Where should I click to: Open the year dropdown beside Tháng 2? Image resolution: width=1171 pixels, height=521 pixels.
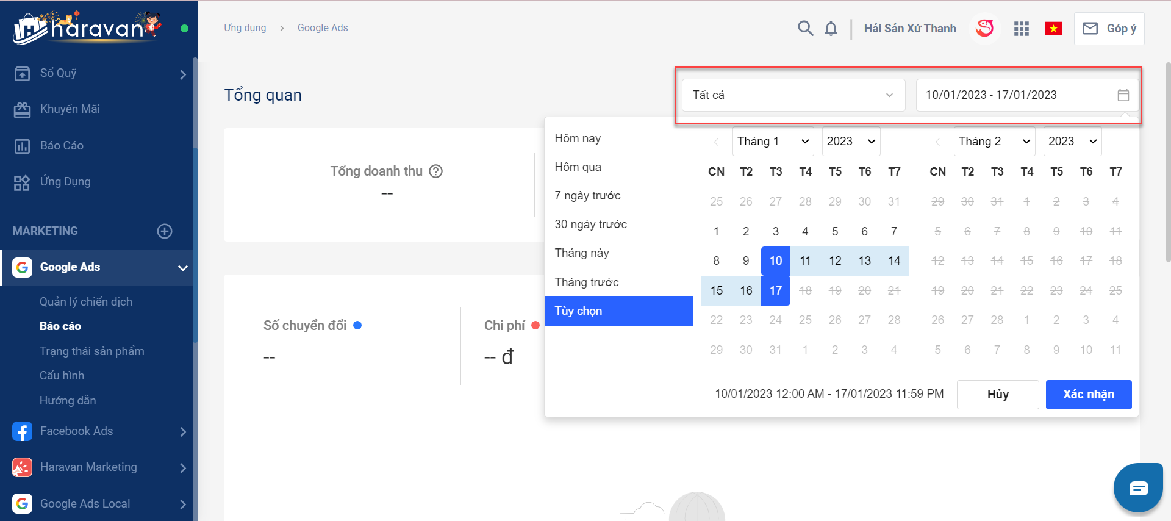pos(1072,142)
